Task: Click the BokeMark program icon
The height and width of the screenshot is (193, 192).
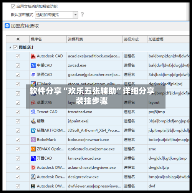Action: coord(33,140)
